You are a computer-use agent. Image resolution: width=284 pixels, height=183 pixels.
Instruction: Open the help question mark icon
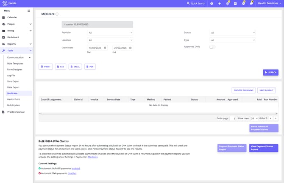click(x=212, y=3)
